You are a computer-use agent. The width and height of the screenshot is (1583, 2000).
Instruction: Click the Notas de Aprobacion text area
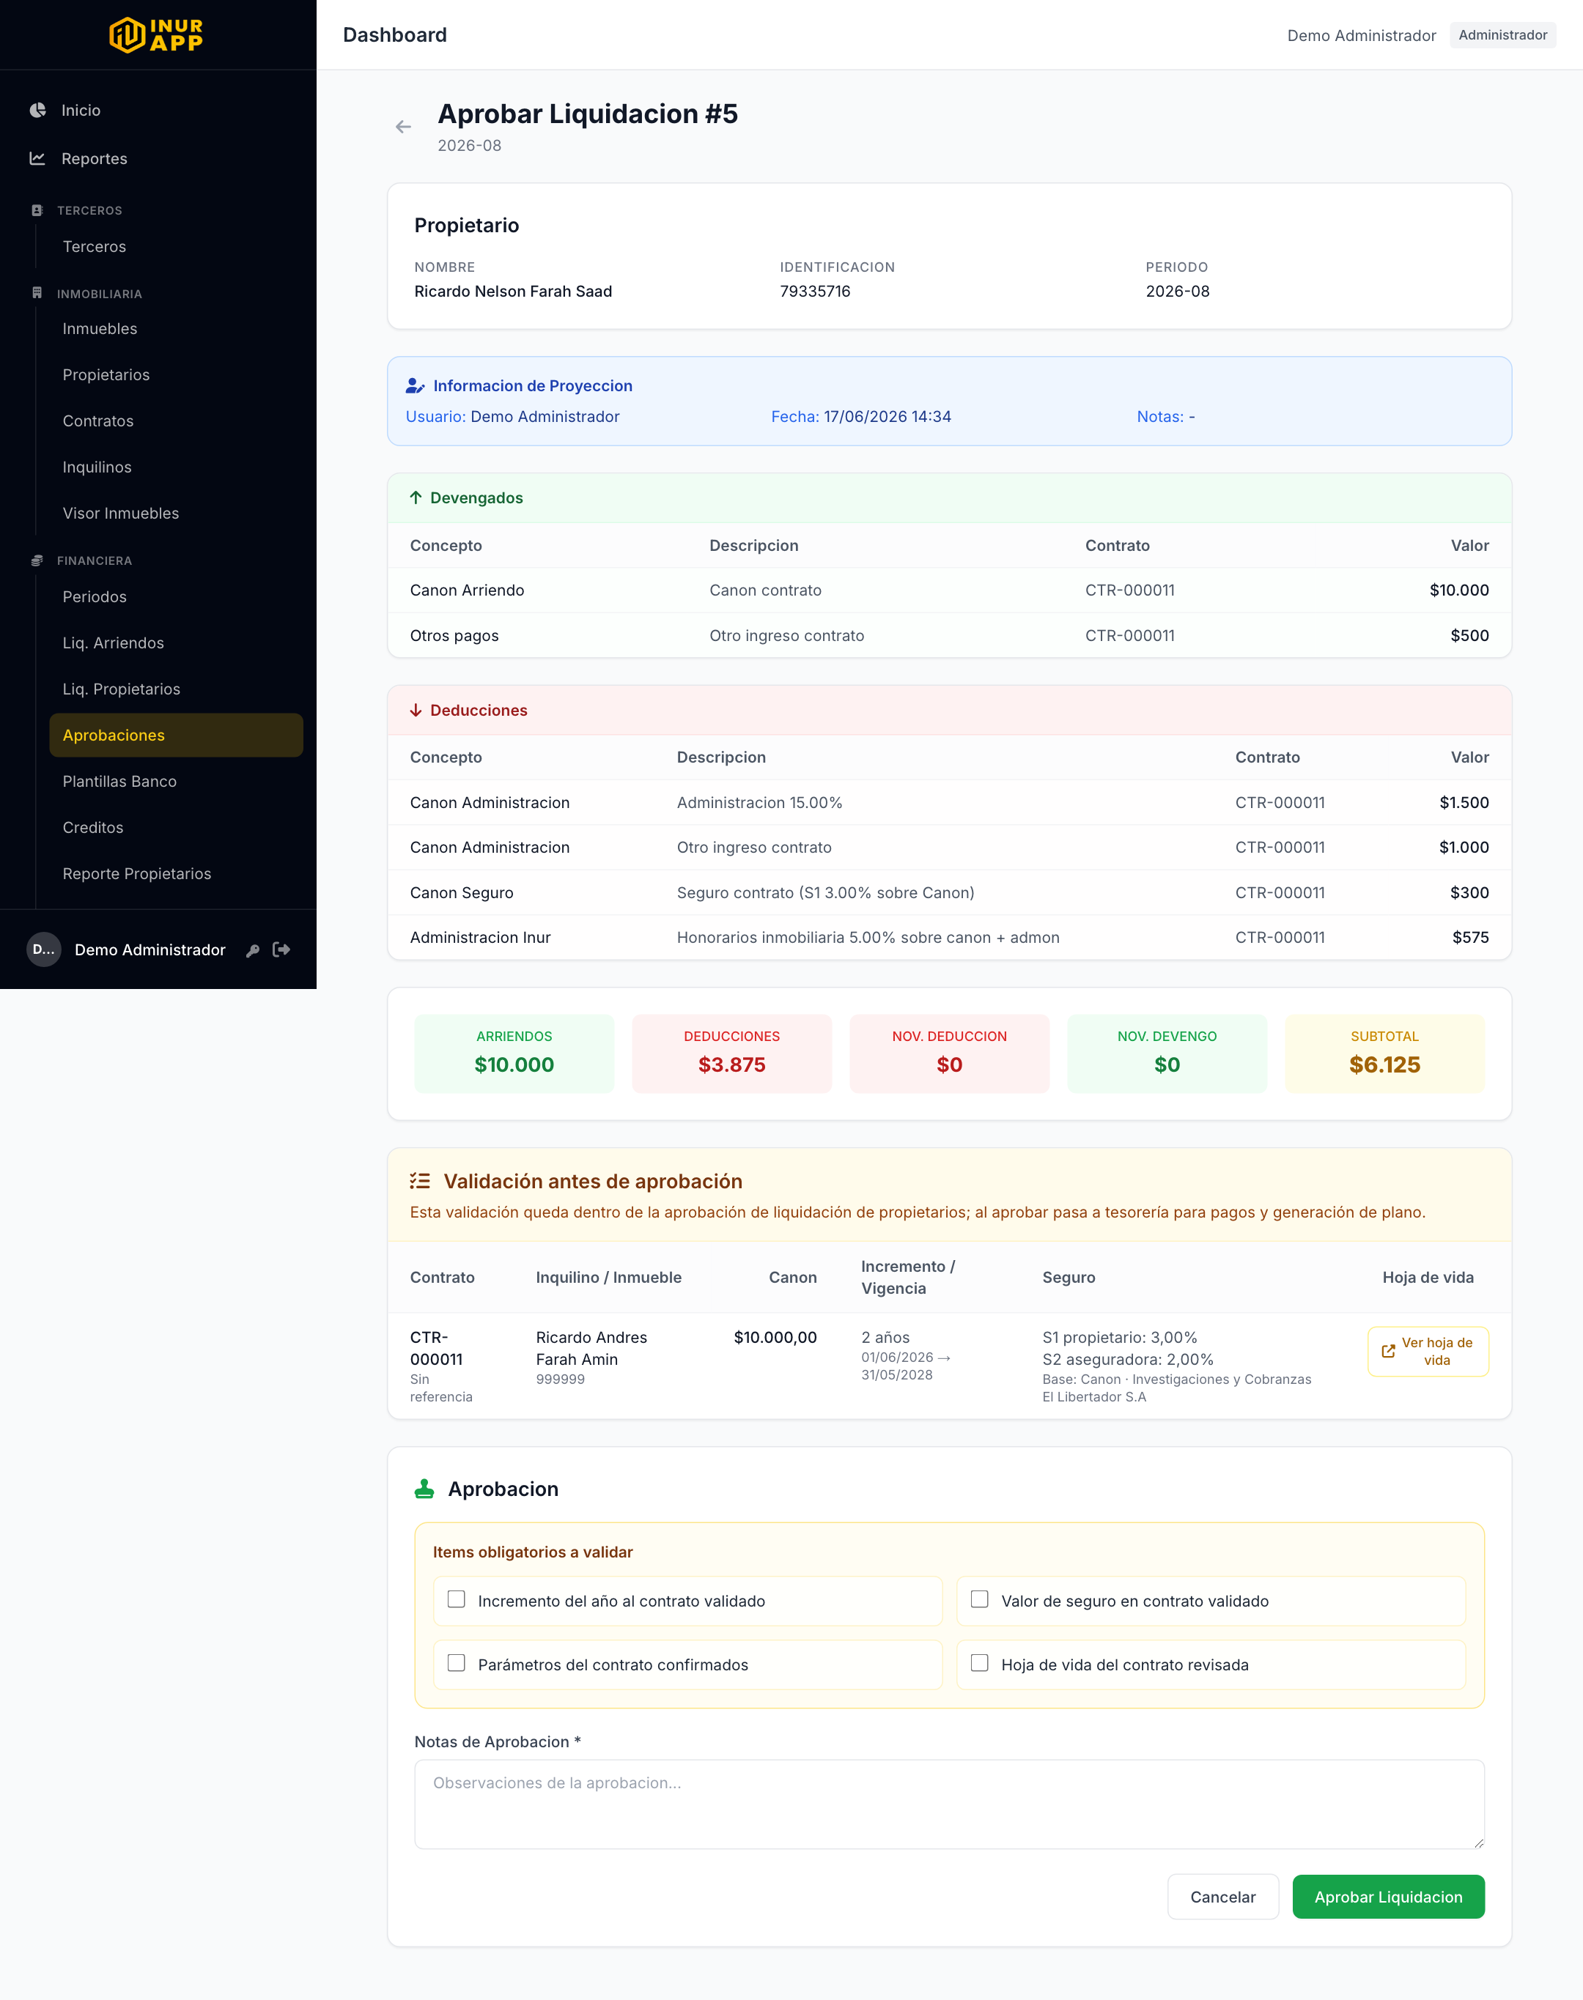click(x=949, y=1804)
